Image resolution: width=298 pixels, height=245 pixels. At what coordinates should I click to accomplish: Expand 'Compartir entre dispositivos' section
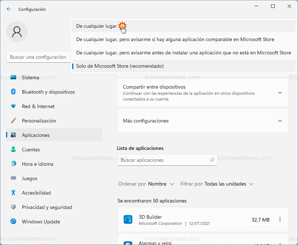point(280,93)
